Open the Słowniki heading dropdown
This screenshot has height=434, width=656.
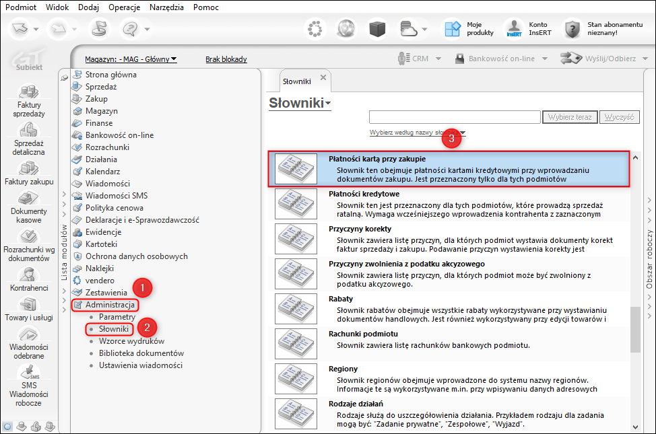pyautogui.click(x=328, y=103)
